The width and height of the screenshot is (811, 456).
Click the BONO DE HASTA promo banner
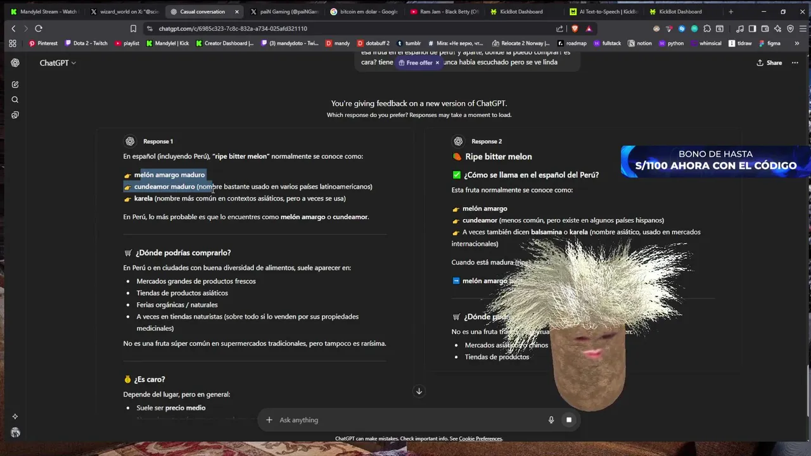coord(715,161)
